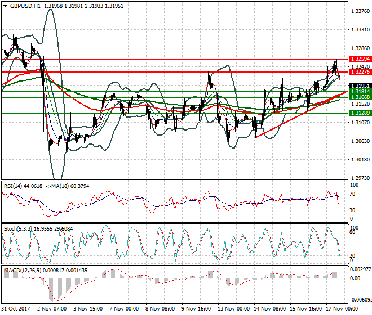Click the MACD scale value -0.006092

pyautogui.click(x=361, y=300)
